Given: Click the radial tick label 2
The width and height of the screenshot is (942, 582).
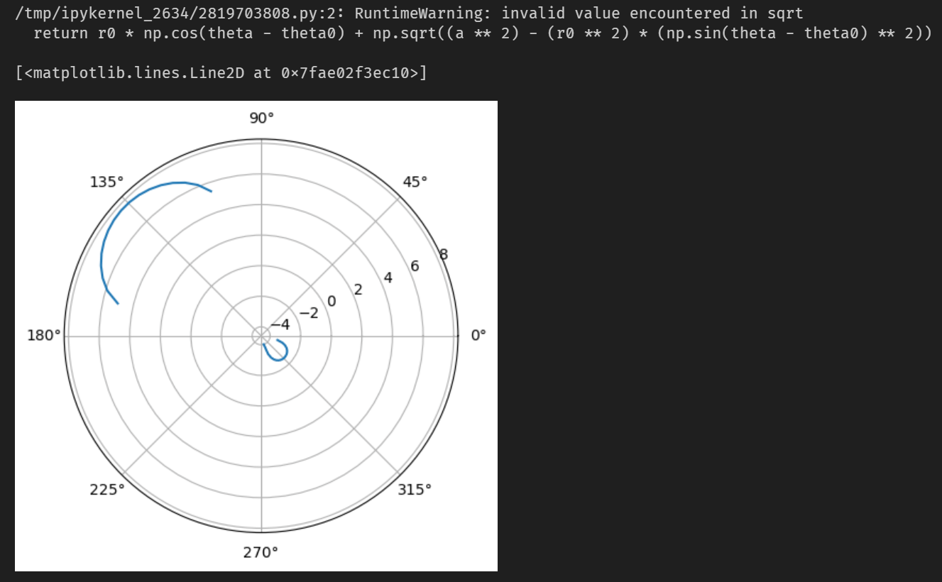Looking at the screenshot, I should tap(358, 290).
